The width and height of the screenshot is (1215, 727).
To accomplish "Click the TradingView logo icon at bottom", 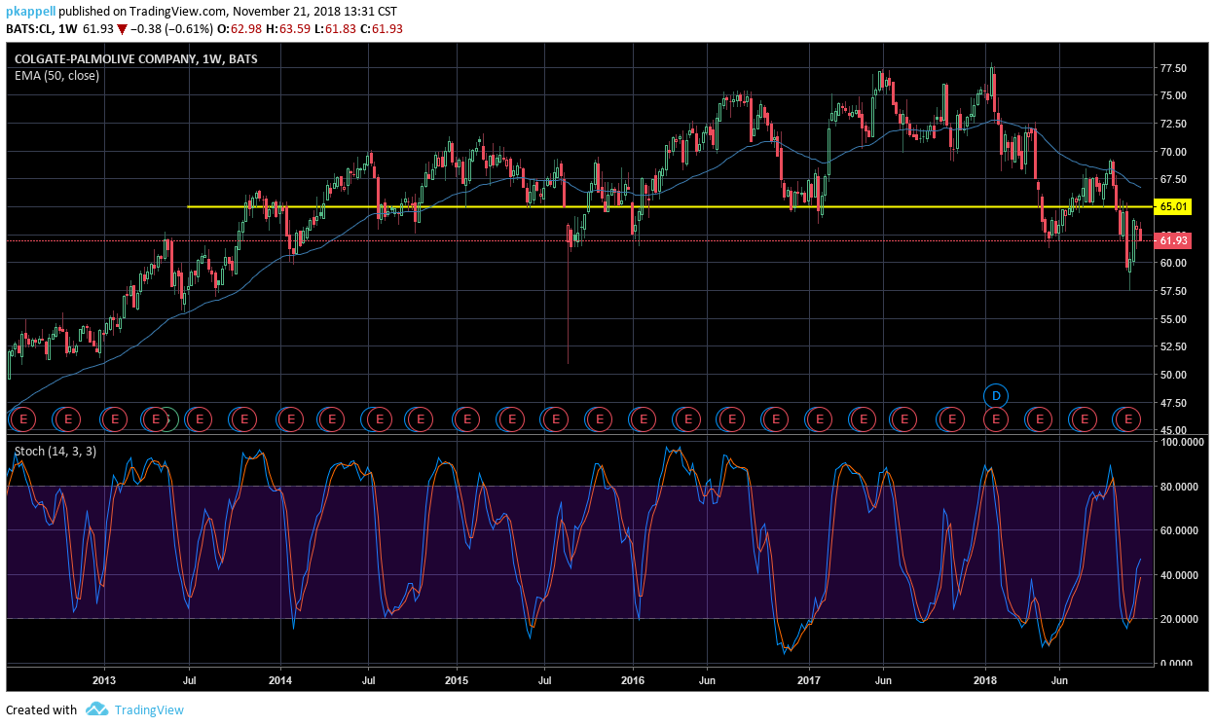I will coord(95,709).
